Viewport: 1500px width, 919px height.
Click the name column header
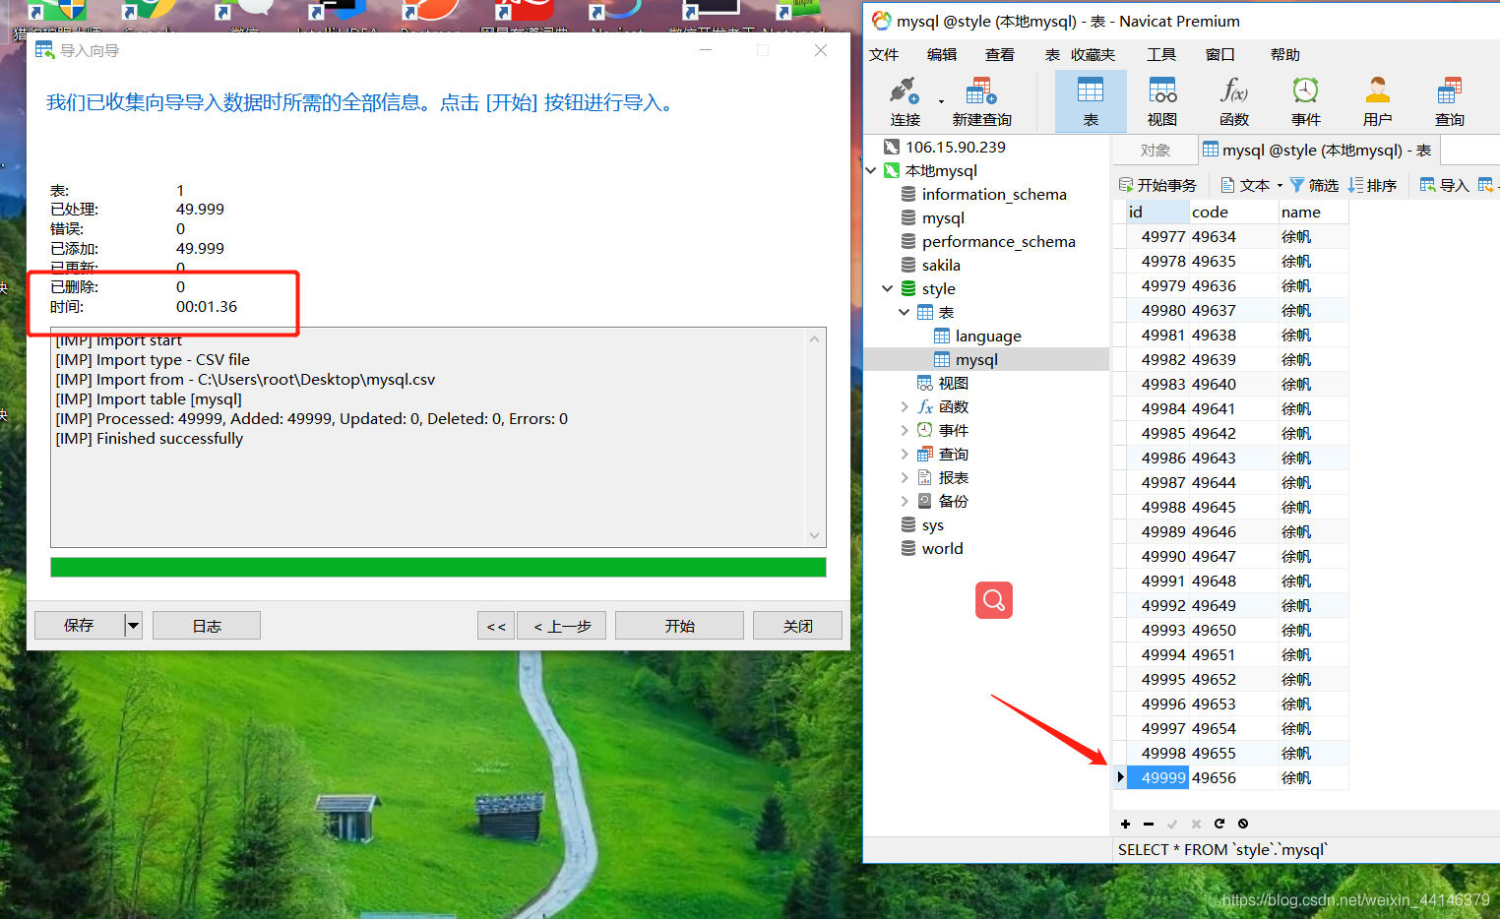(x=1313, y=212)
